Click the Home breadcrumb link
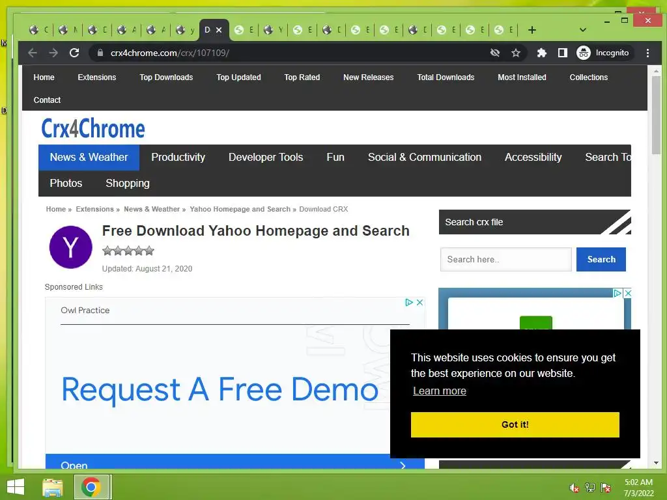This screenshot has height=500, width=667. (56, 209)
